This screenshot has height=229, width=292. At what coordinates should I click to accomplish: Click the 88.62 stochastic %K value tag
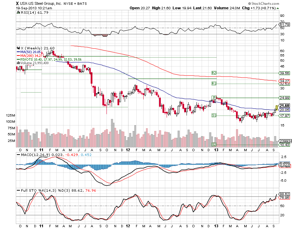tap(284, 194)
